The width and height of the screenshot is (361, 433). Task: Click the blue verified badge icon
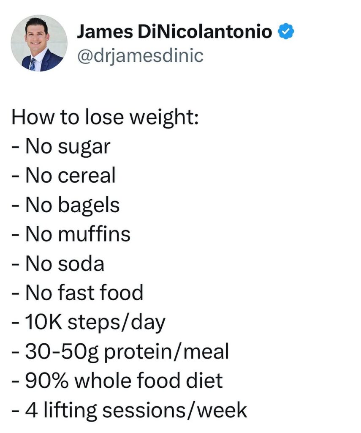tap(286, 31)
